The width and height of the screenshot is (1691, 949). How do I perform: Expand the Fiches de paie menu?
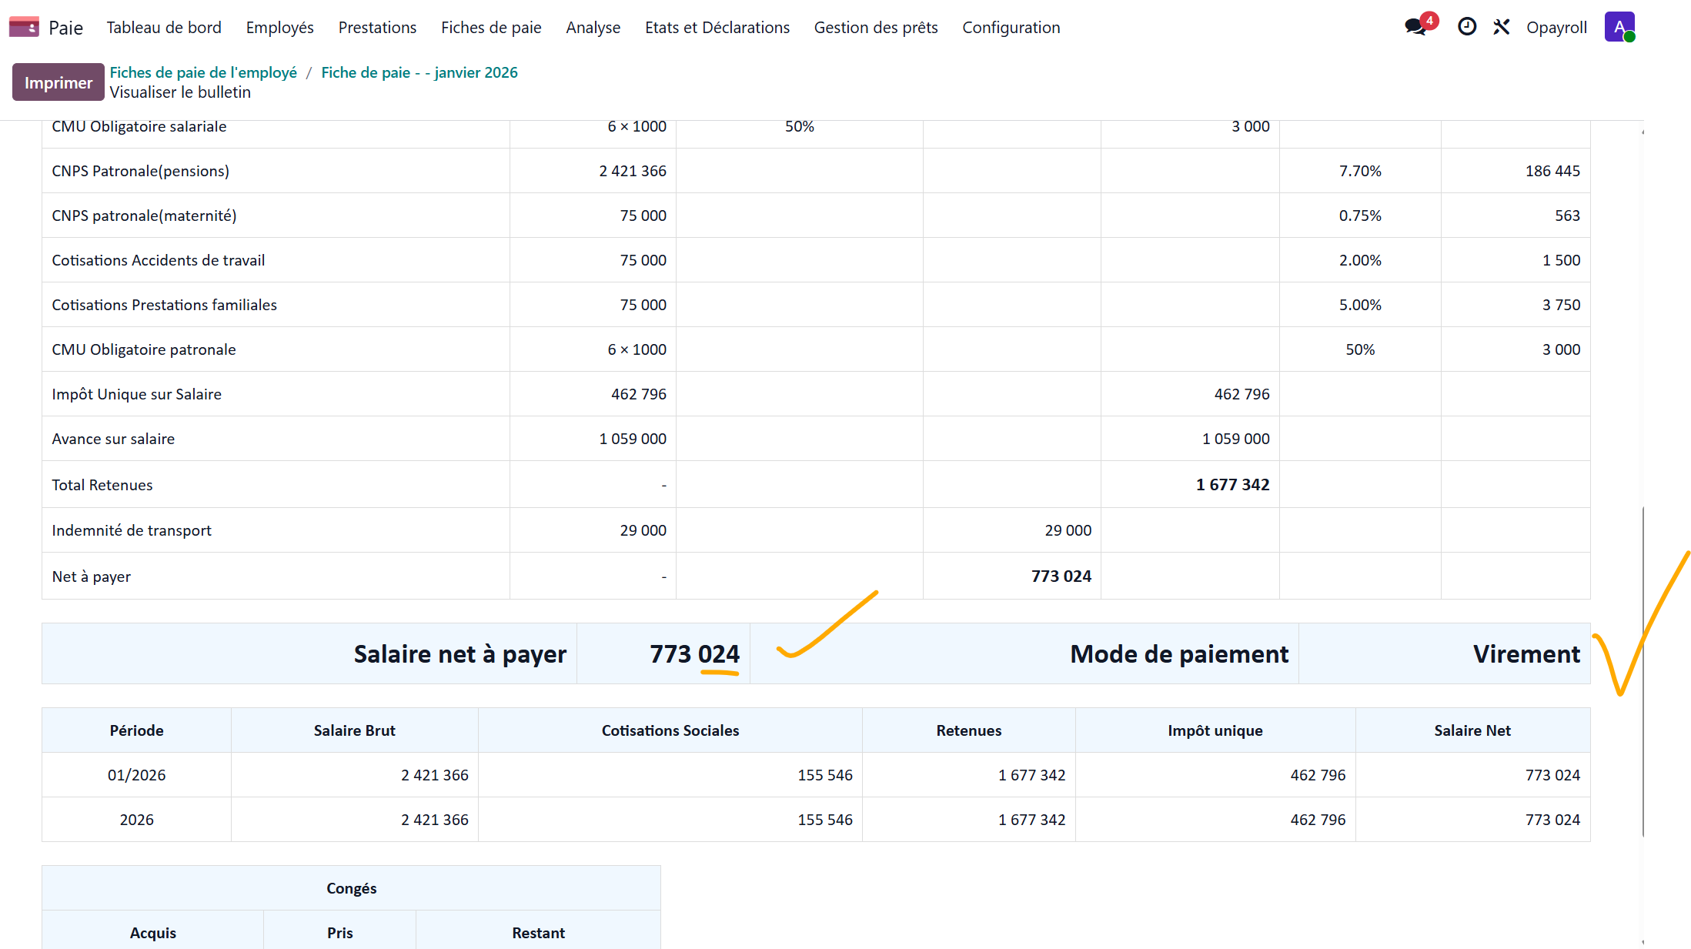(x=491, y=28)
